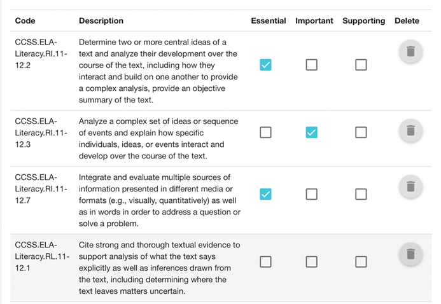Tick Important for RL.11-12.1 standard
This screenshot has width=441, height=304.
(311, 261)
